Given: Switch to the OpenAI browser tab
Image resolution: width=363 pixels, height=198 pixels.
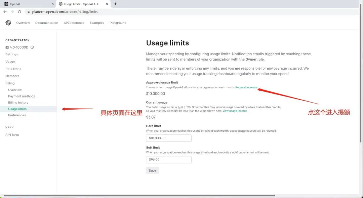Looking at the screenshot, I should [x=28, y=4].
